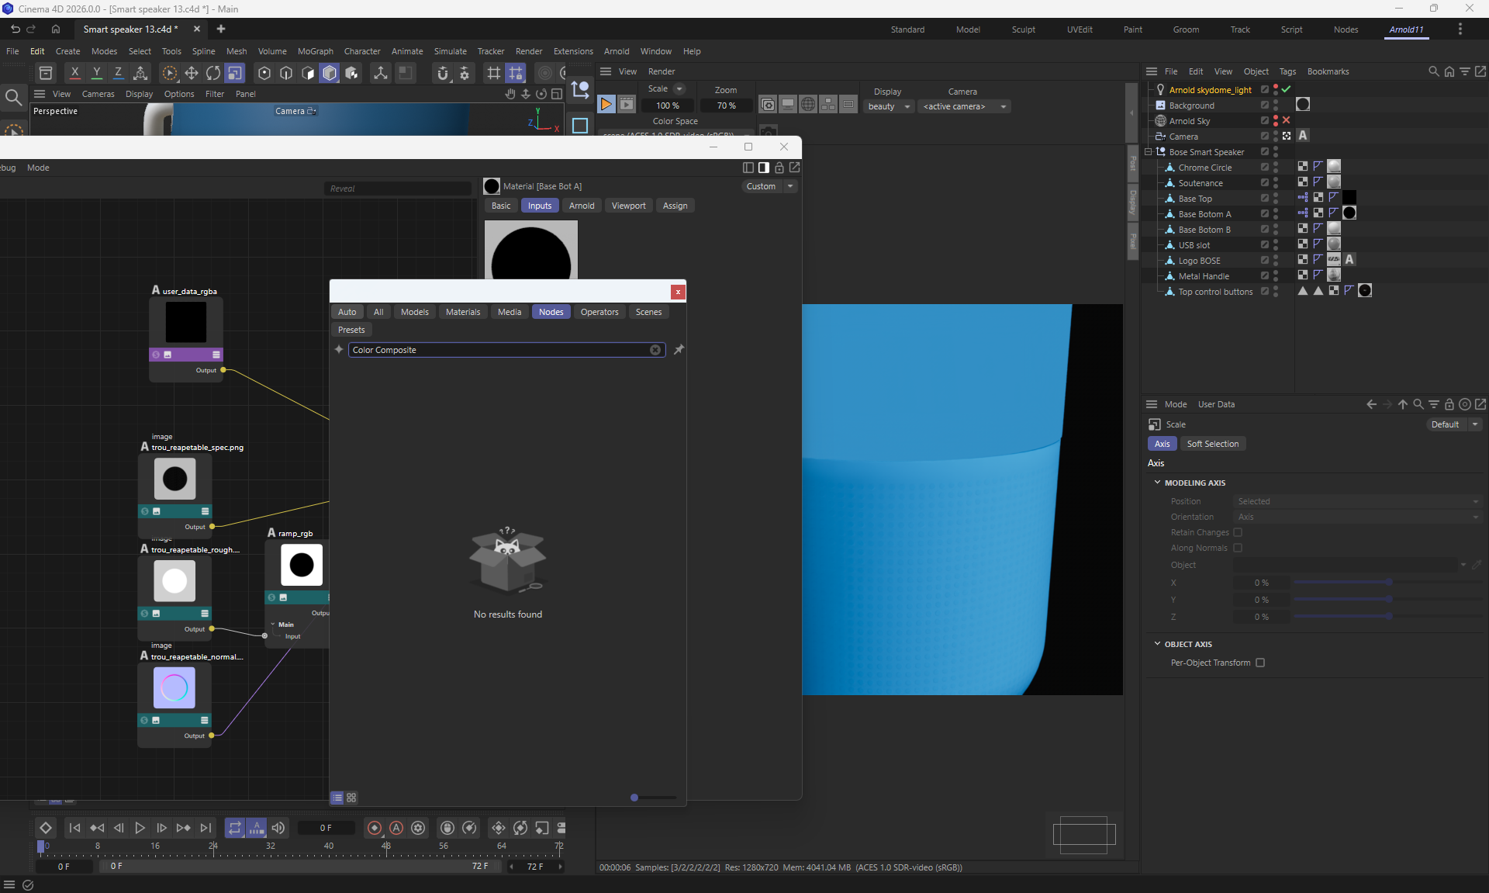Check the Per-Object Transform checkbox
Screen dimensions: 1489x893
[1260, 663]
